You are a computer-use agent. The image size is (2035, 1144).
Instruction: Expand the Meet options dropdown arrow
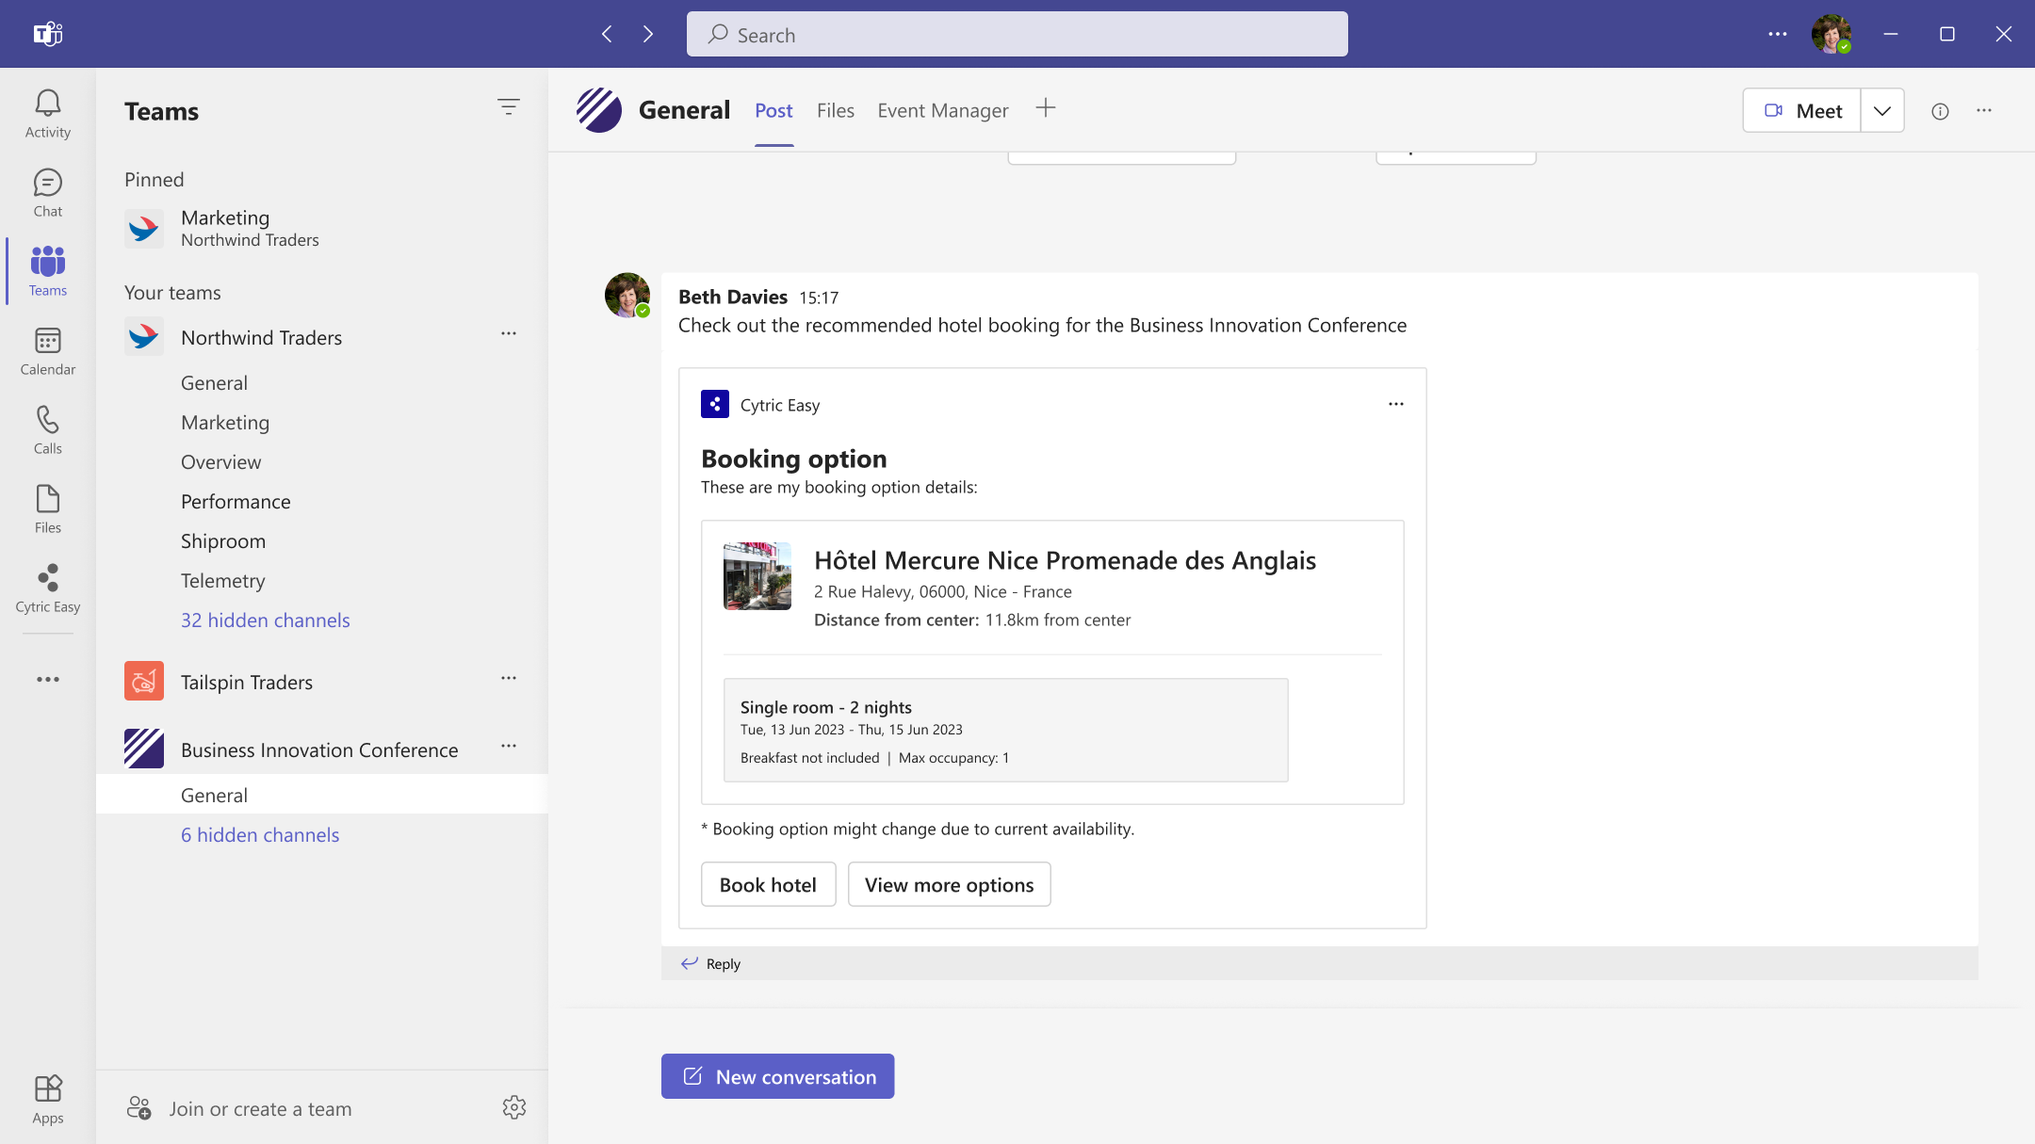pyautogui.click(x=1881, y=111)
